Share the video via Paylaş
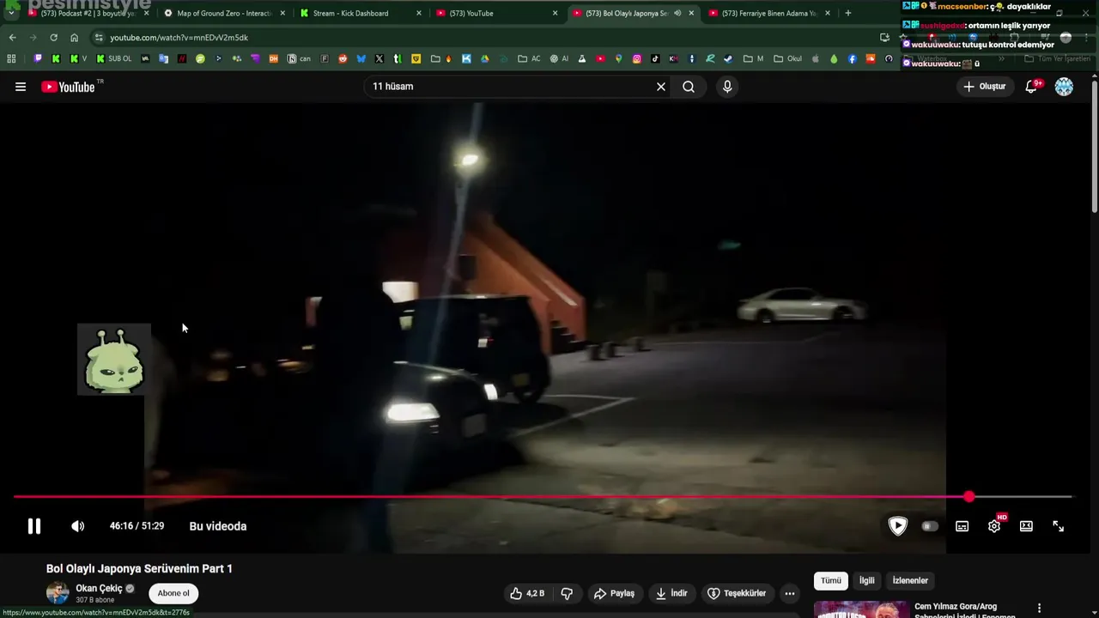The width and height of the screenshot is (1099, 618). 615,593
